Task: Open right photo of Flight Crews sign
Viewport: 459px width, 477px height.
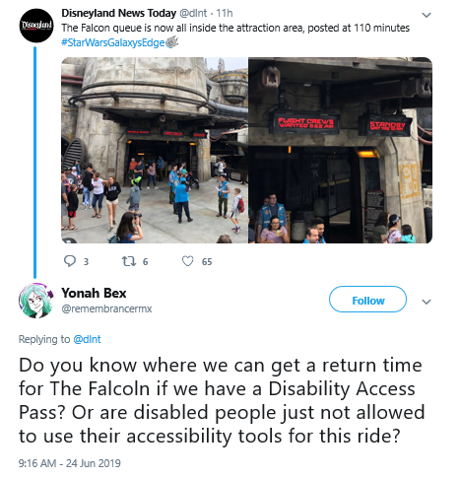Action: [340, 151]
